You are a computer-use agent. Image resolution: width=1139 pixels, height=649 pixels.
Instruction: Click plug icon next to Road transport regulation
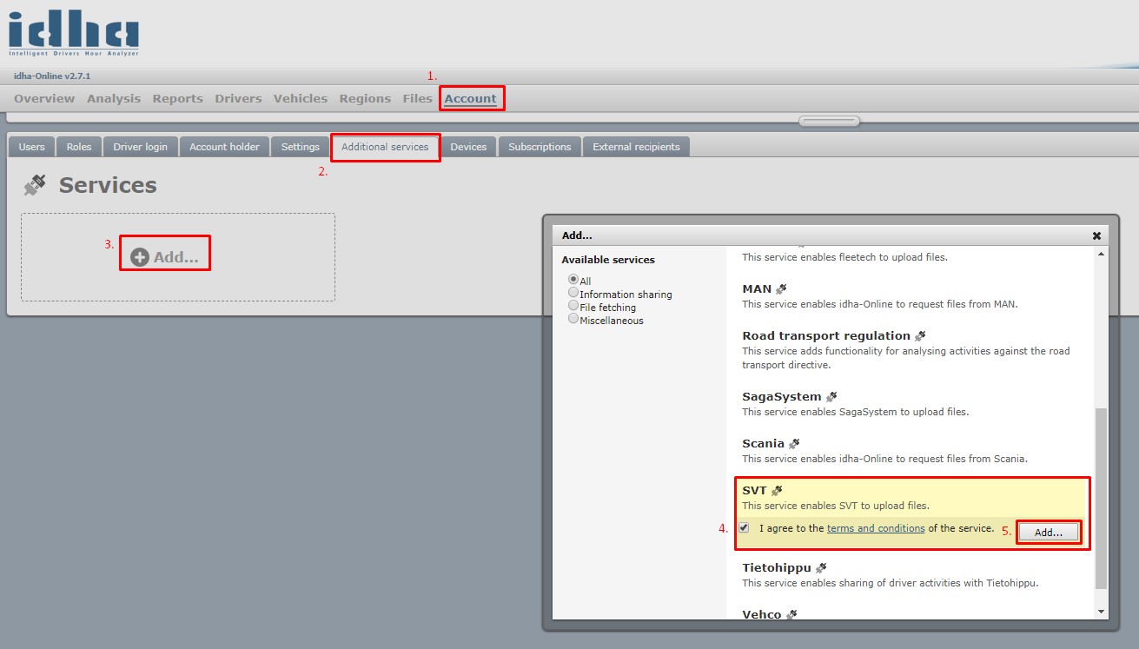click(x=920, y=335)
